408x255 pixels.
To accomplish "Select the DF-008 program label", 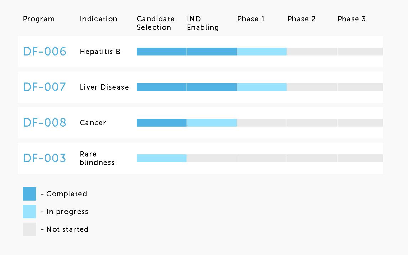I will pyautogui.click(x=45, y=123).
